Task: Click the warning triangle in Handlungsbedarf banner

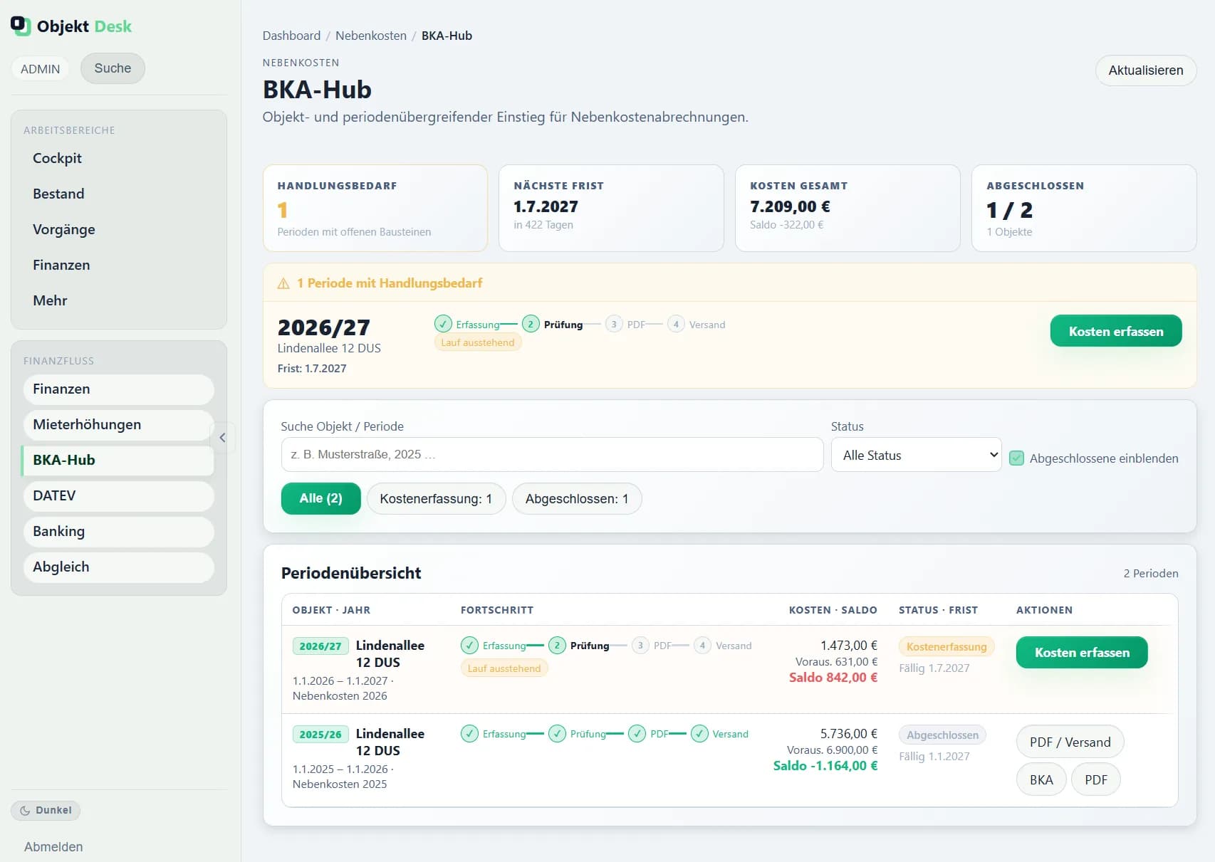Action: (283, 283)
